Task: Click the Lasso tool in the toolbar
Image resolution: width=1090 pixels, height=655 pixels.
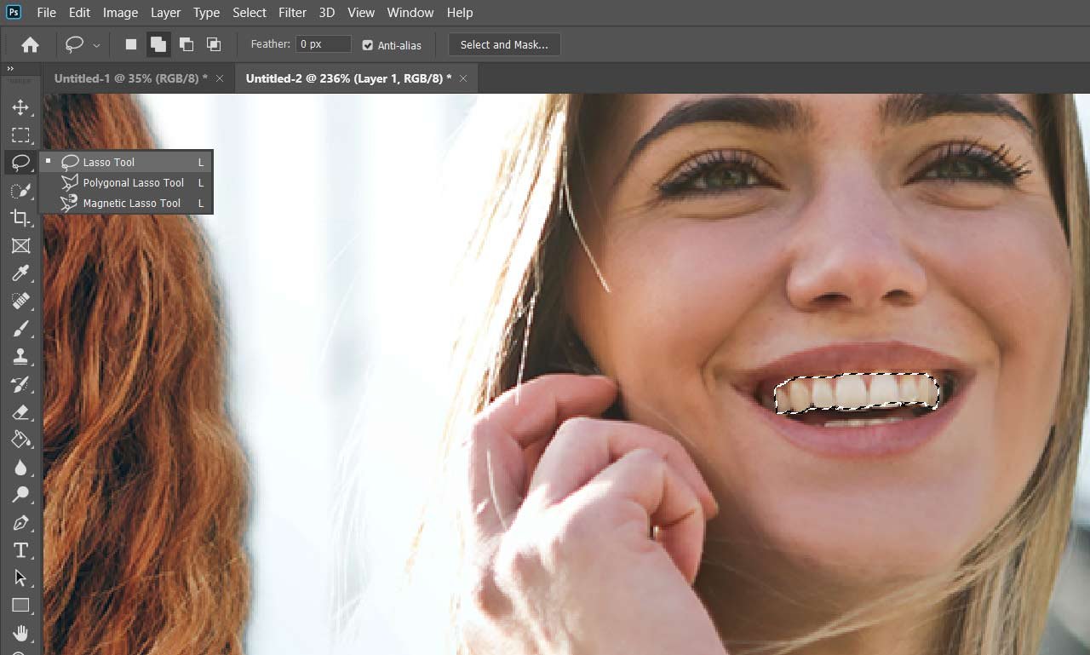Action: pyautogui.click(x=20, y=163)
